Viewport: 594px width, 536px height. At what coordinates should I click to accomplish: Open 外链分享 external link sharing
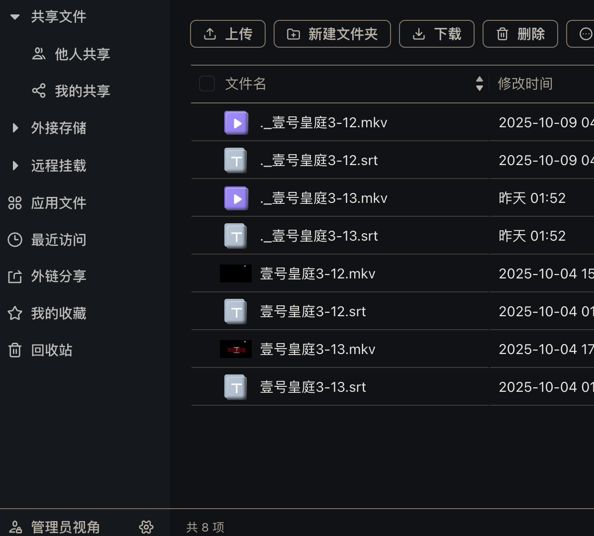59,276
